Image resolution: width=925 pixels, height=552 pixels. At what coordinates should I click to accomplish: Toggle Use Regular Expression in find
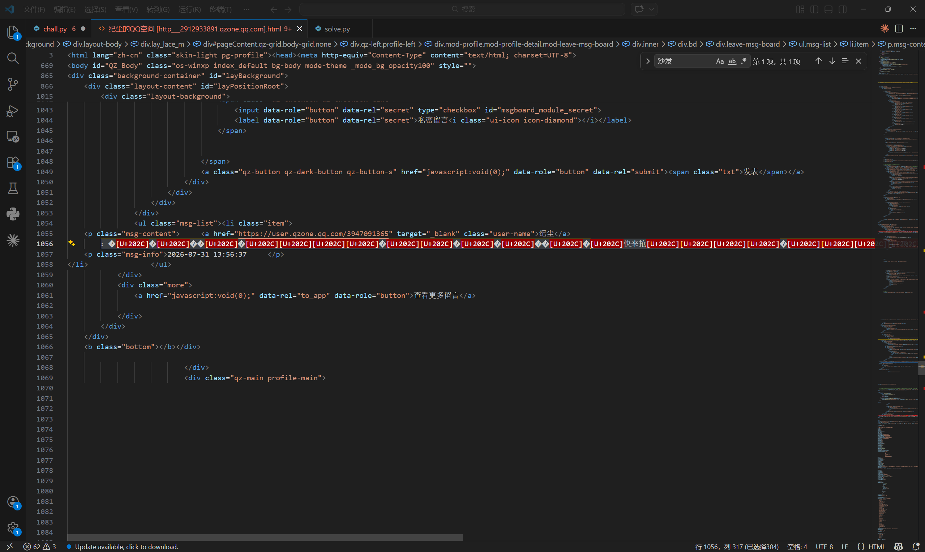744,61
